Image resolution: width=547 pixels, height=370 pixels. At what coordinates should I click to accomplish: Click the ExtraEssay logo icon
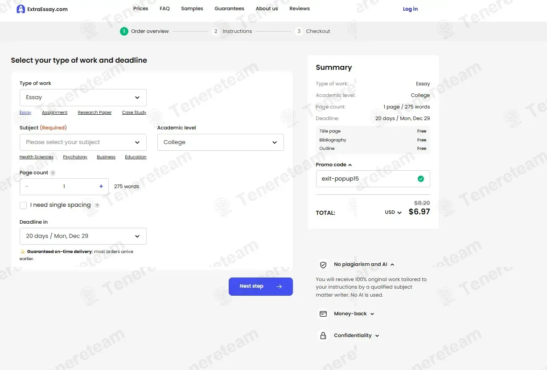[21, 9]
